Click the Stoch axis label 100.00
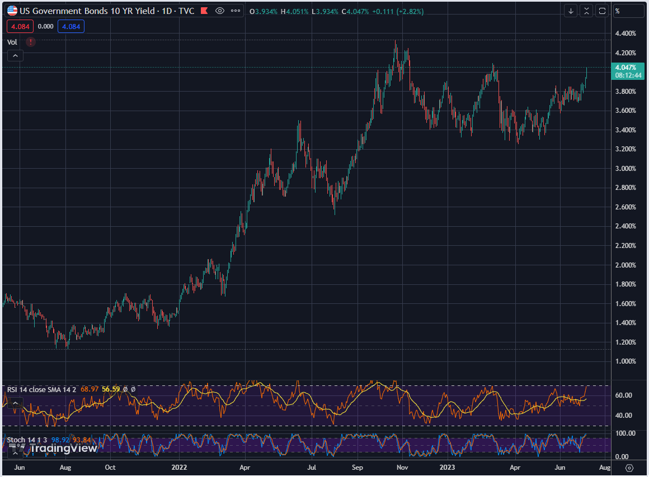 pyautogui.click(x=625, y=433)
